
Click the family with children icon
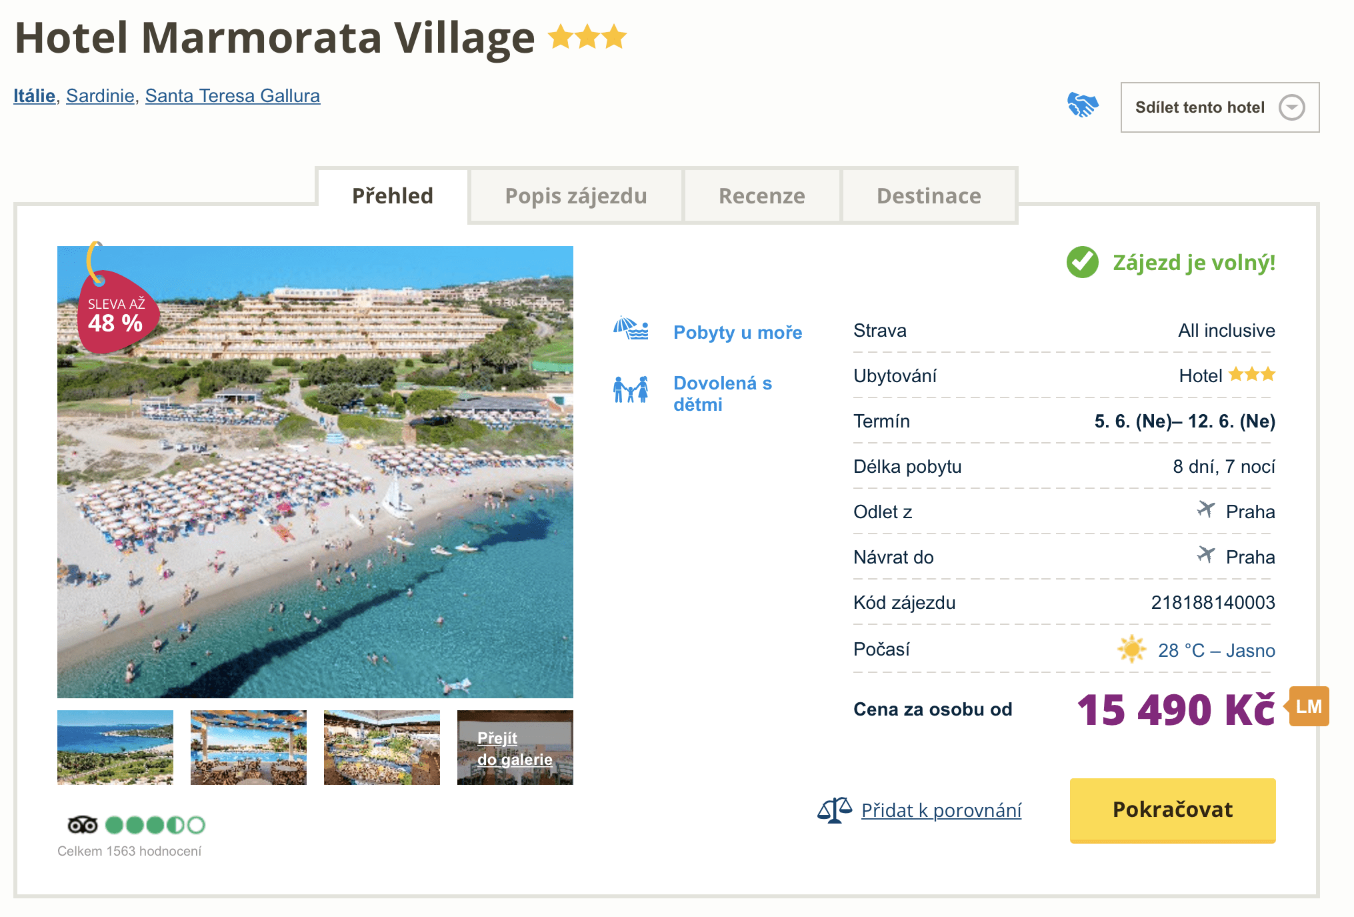click(631, 389)
